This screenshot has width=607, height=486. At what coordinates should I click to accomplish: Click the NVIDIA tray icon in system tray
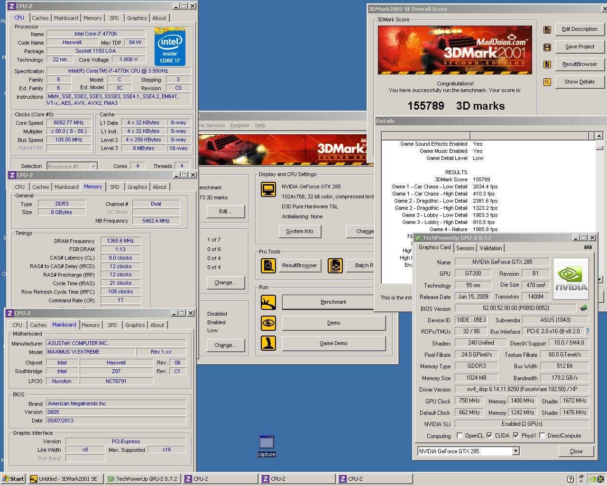[x=592, y=479]
